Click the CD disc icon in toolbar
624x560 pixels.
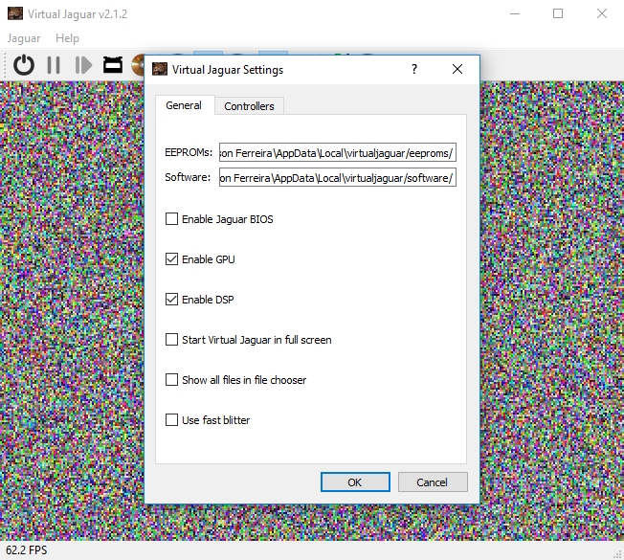click(138, 65)
